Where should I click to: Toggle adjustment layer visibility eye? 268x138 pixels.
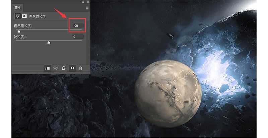[x=72, y=68]
